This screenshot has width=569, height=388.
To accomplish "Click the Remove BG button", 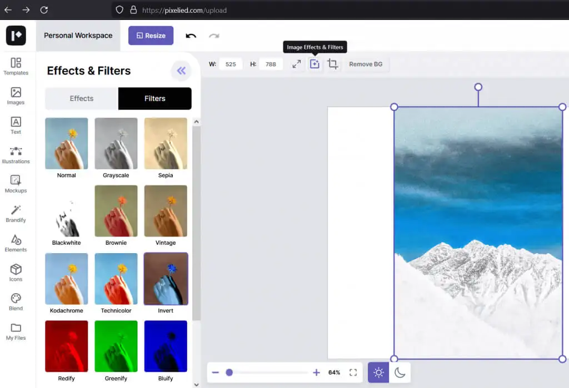I will click(x=366, y=64).
